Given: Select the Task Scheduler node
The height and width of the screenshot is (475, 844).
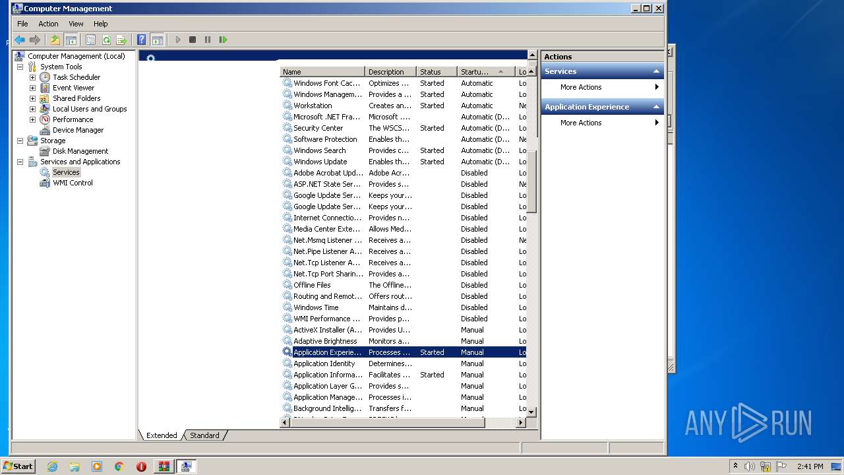Looking at the screenshot, I should click(76, 77).
